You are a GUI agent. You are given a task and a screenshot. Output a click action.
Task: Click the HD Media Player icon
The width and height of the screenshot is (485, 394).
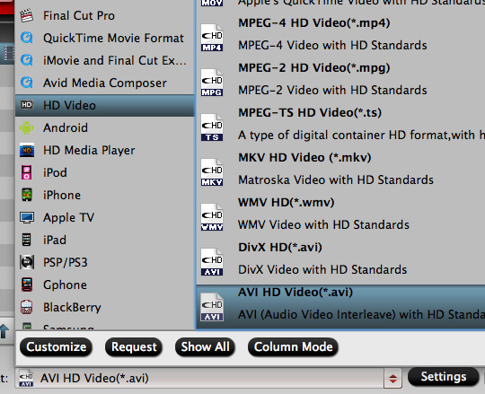point(27,150)
